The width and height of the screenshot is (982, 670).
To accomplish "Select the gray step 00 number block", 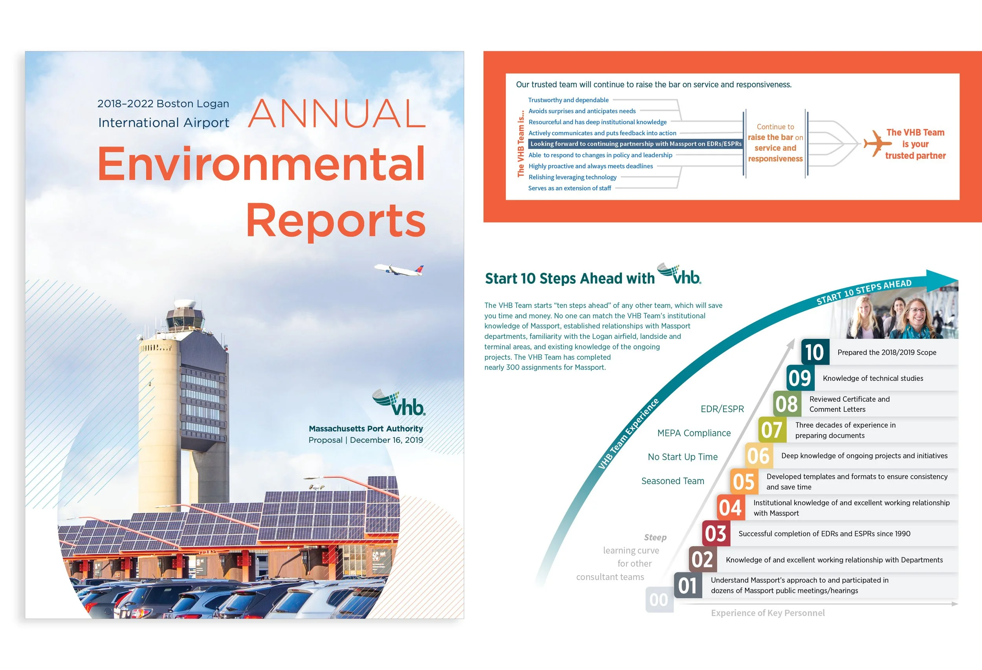I will (x=659, y=599).
